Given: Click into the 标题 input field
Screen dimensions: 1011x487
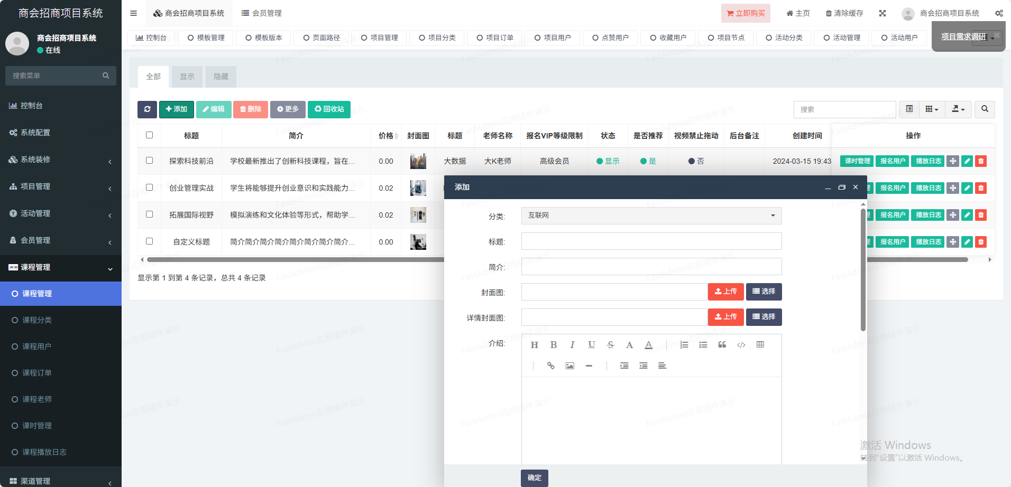Looking at the screenshot, I should coord(651,241).
